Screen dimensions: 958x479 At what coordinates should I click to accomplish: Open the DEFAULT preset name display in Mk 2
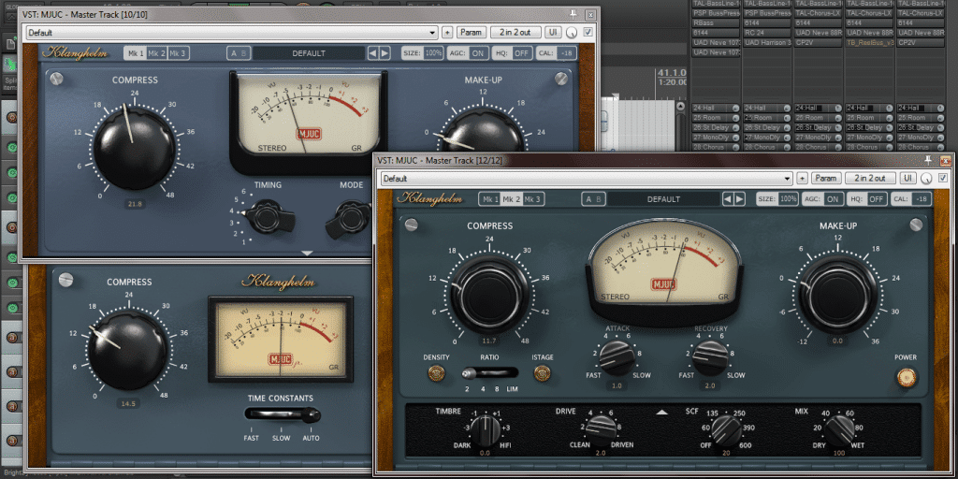(x=663, y=199)
